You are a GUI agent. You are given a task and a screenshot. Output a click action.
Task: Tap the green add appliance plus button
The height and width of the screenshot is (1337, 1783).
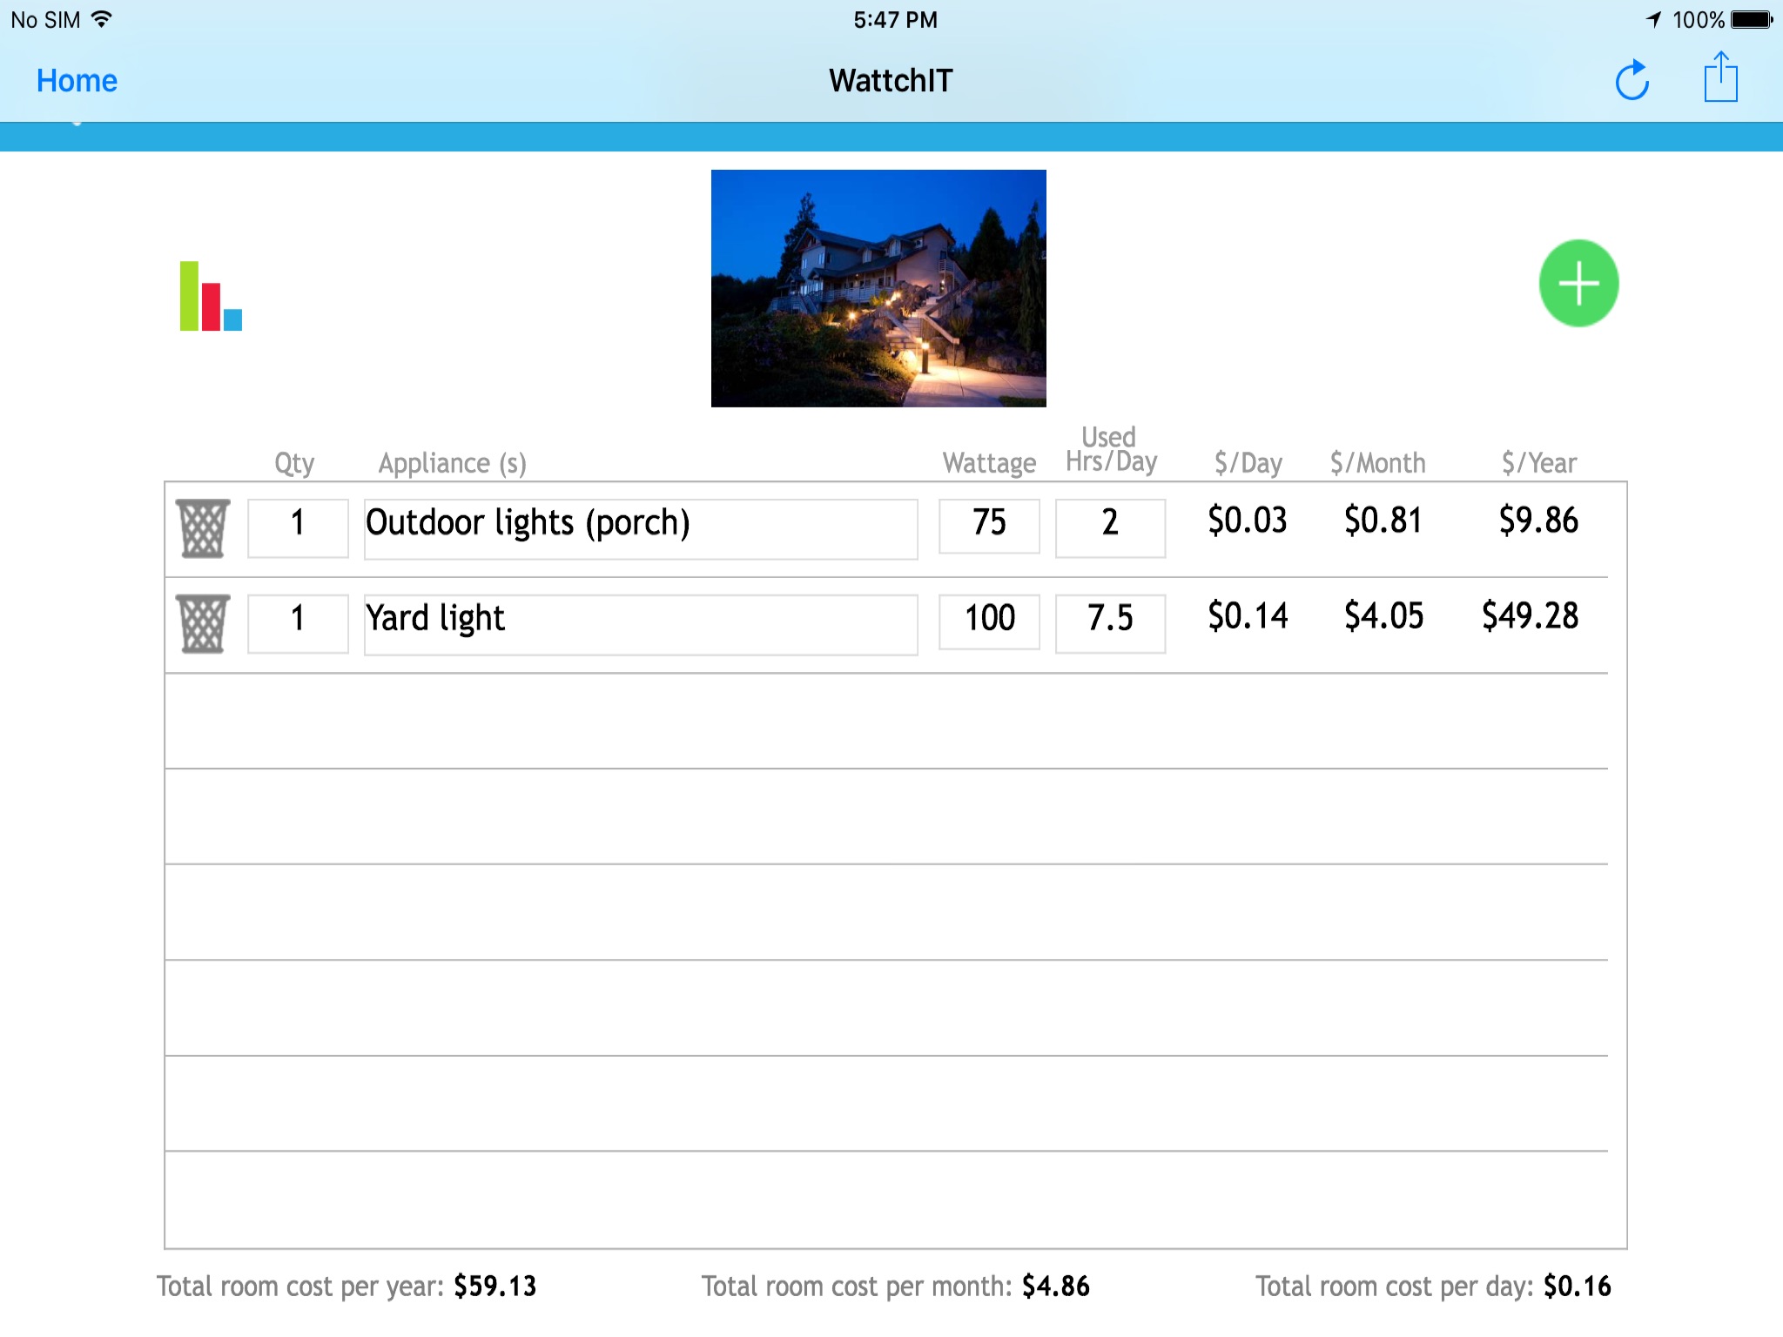(x=1578, y=284)
